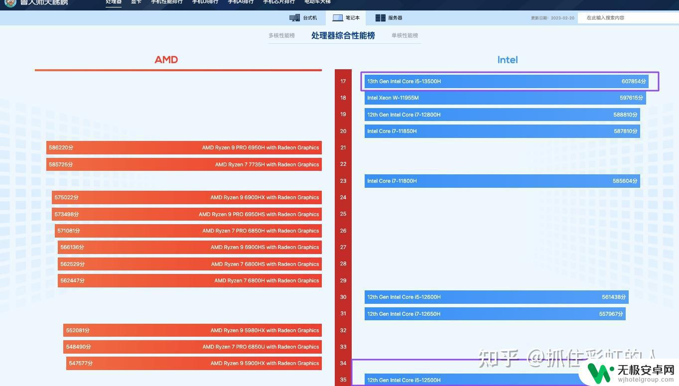Click the AMD column heading
Viewport: 679px width, 386px height.
[x=166, y=59]
